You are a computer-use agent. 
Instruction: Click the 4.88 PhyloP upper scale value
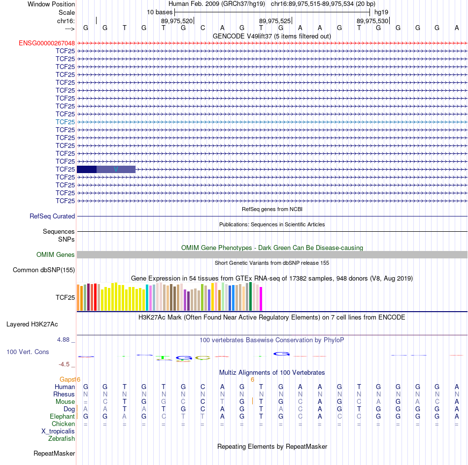pyautogui.click(x=63, y=340)
